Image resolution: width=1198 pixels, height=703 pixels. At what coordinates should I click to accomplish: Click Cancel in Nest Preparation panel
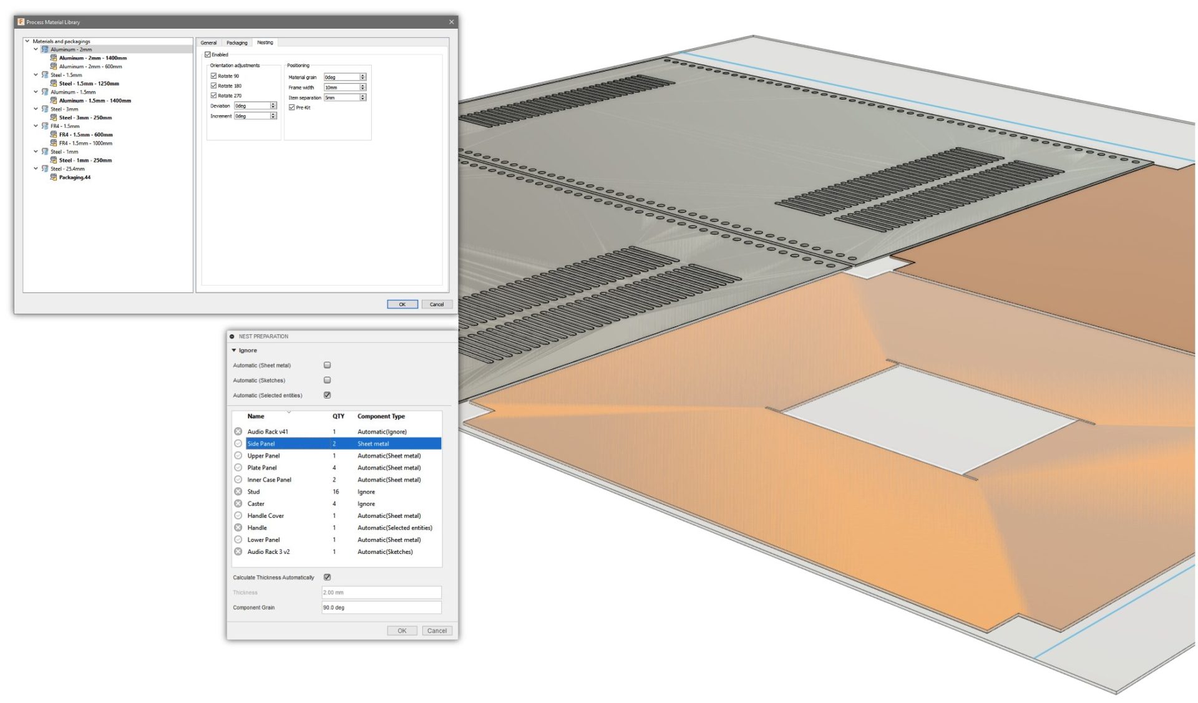436,631
